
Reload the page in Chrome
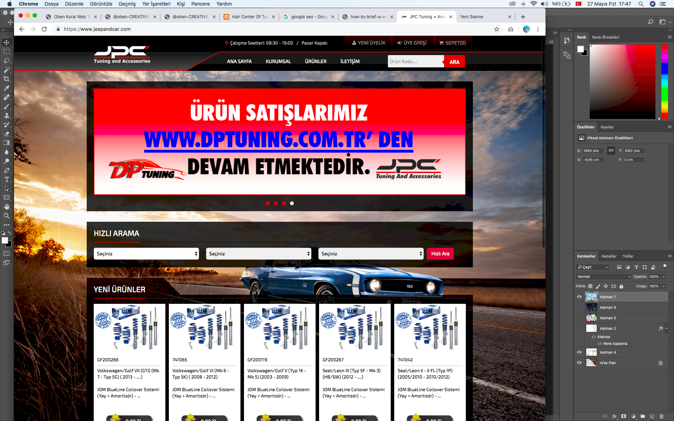(44, 29)
